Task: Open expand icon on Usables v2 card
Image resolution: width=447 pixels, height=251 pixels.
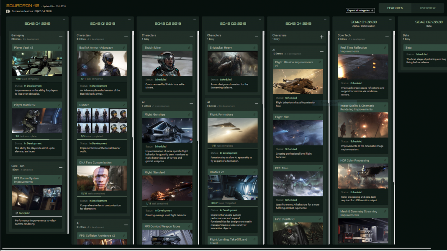Action: 254,172
